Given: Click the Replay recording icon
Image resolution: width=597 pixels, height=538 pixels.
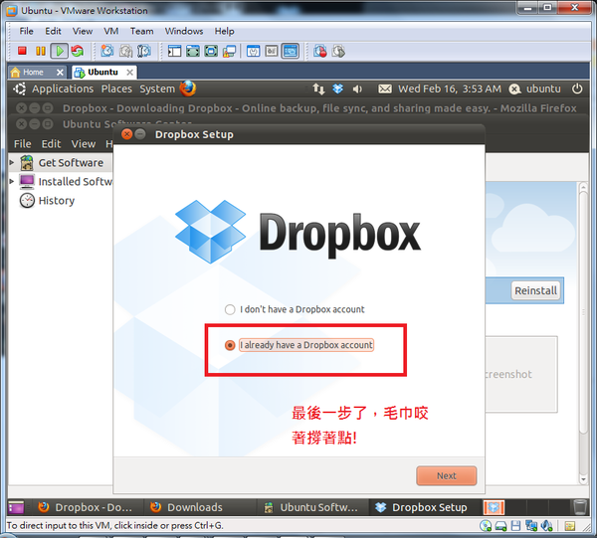Looking at the screenshot, I should [338, 51].
